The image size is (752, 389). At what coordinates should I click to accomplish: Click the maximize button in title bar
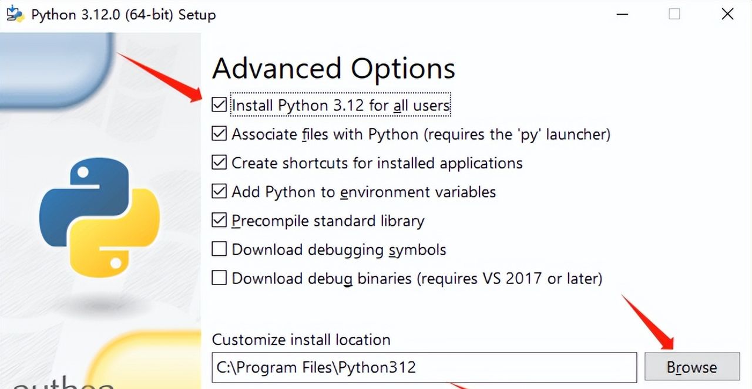coord(674,13)
